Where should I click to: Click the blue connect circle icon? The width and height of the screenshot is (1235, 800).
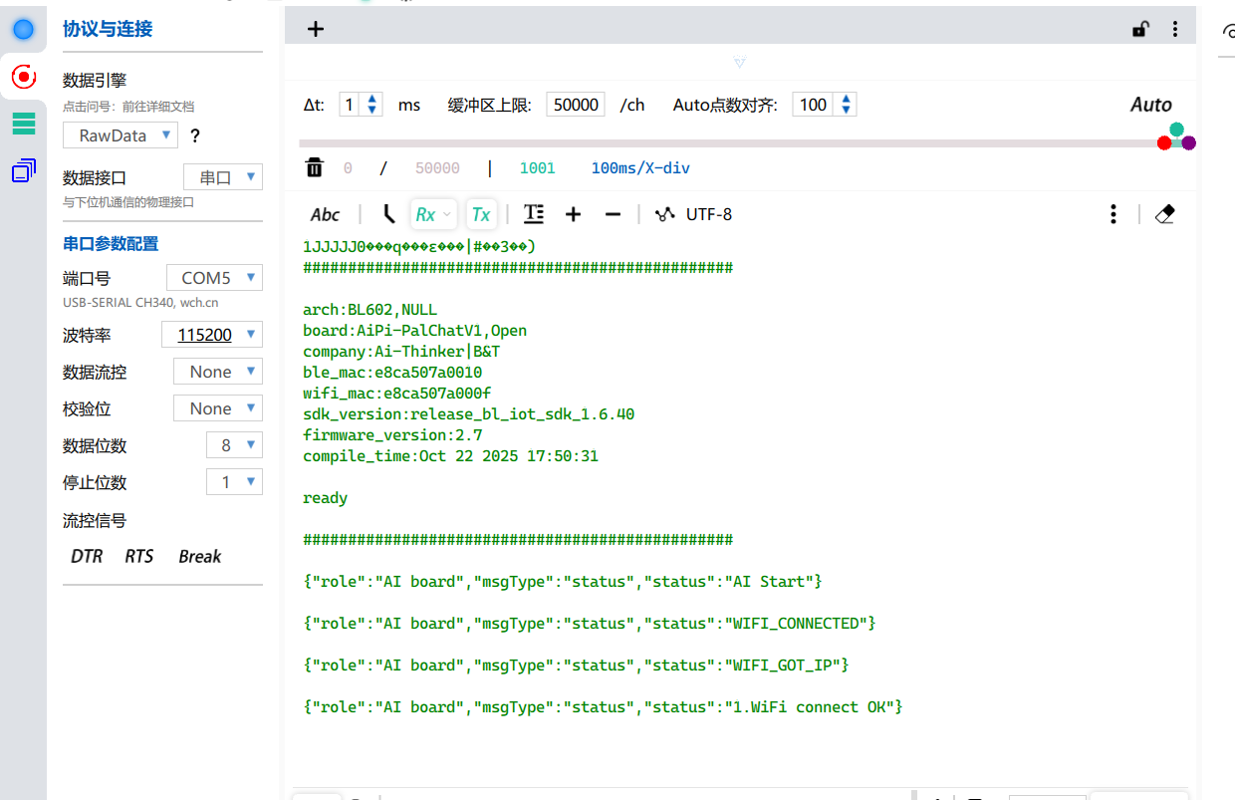point(23,29)
